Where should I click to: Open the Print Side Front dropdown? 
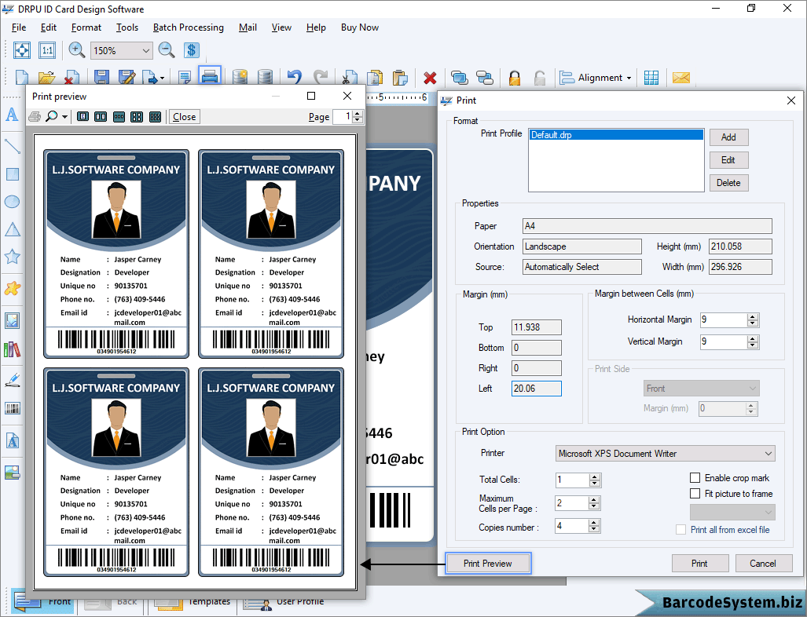point(702,389)
